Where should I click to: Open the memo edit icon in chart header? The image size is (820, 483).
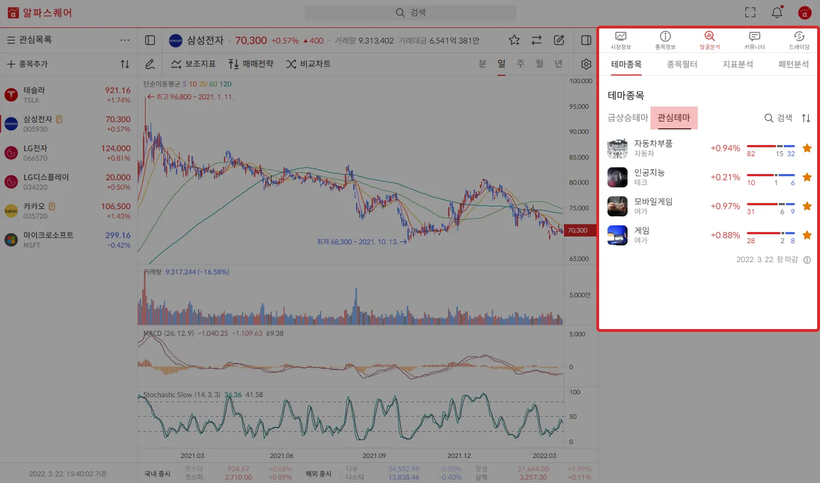(x=559, y=40)
